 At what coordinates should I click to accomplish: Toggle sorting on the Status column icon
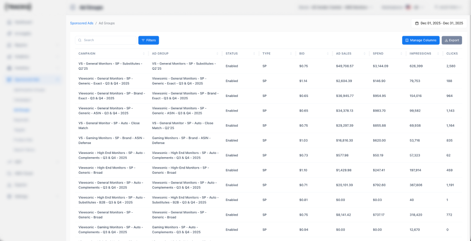(x=254, y=54)
